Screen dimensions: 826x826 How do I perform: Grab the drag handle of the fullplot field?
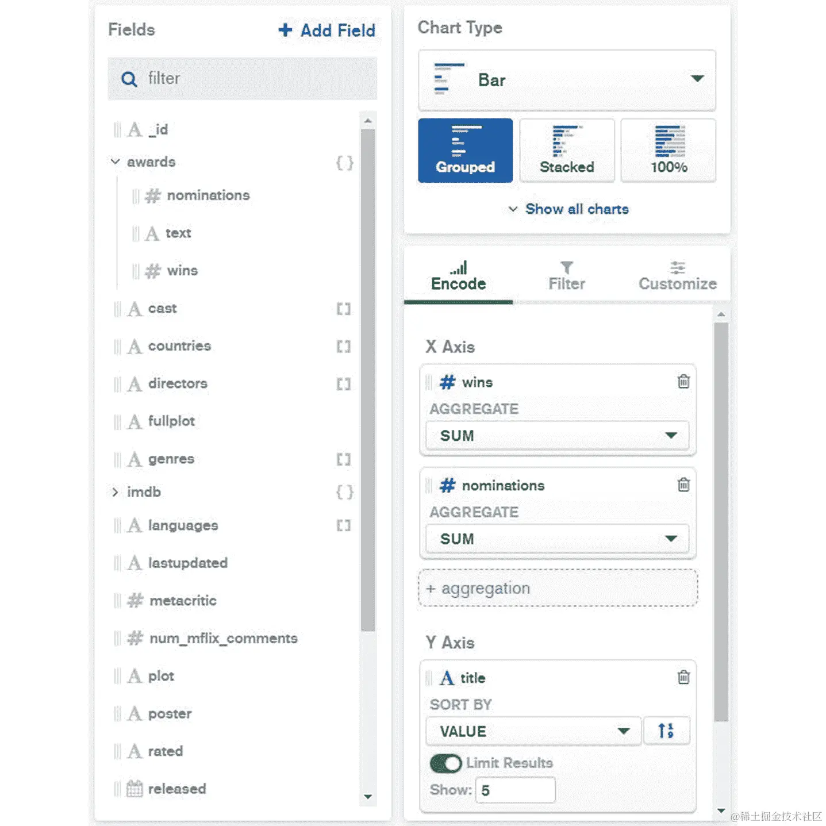coord(117,422)
